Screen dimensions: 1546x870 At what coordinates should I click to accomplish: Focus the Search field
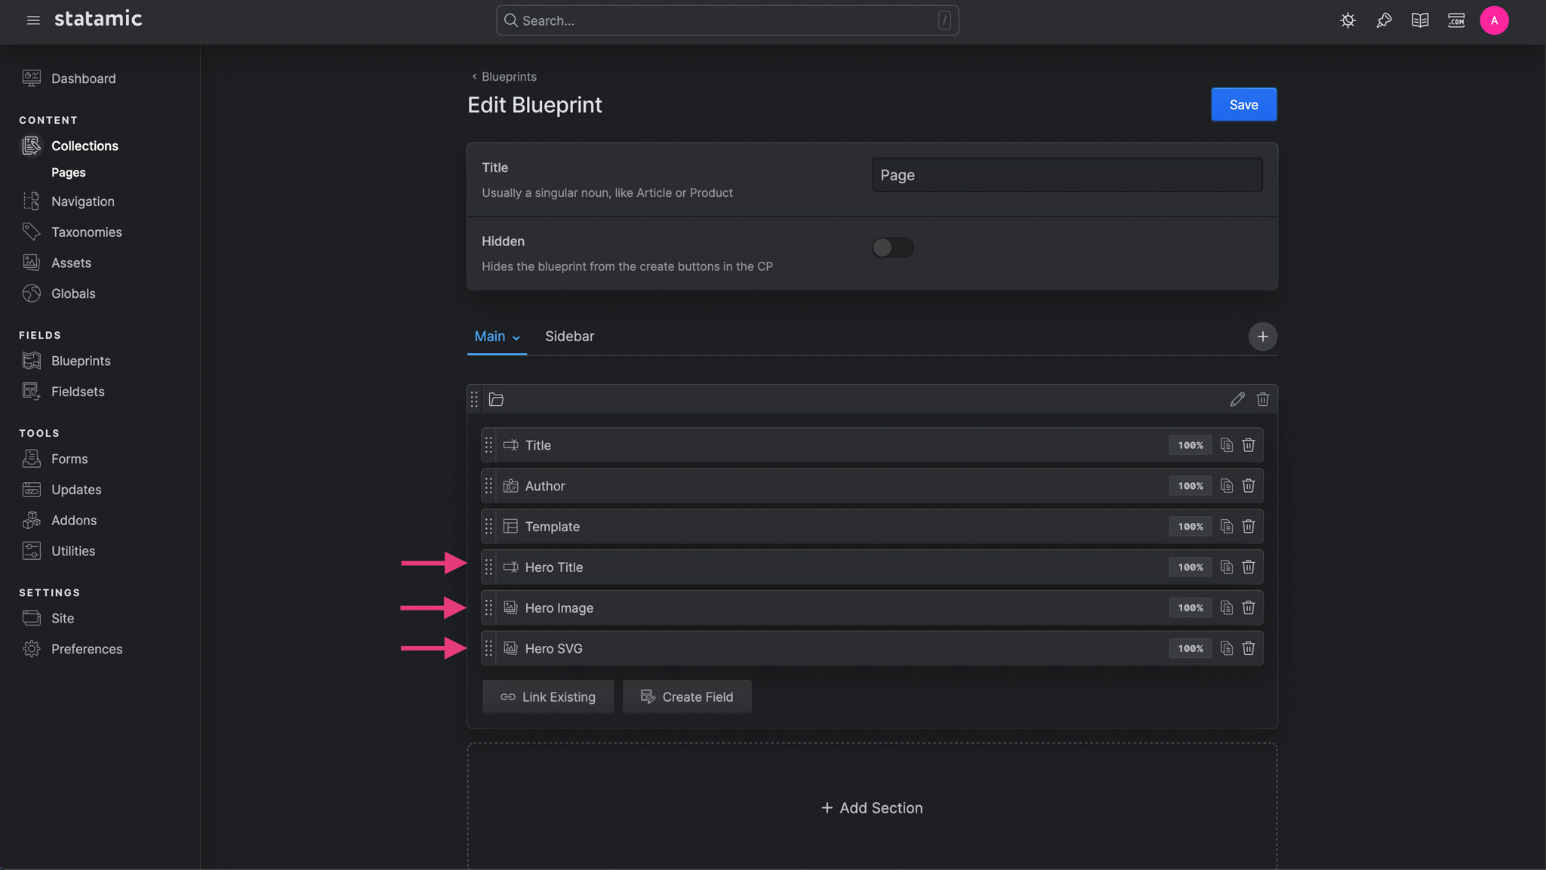coord(727,20)
